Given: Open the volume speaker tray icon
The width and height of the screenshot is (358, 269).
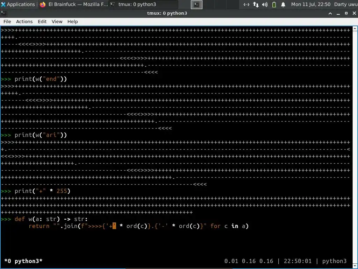Looking at the screenshot, I should [x=265, y=4].
